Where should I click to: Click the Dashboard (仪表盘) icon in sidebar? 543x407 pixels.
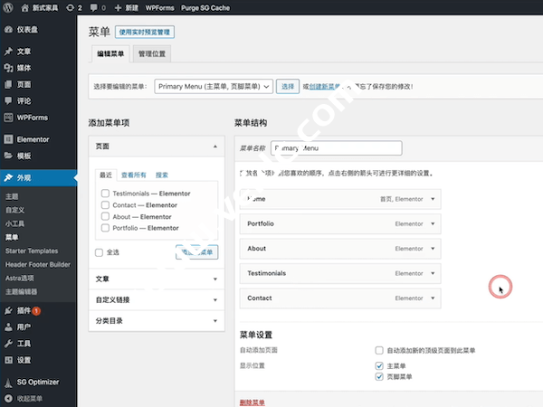click(x=8, y=29)
